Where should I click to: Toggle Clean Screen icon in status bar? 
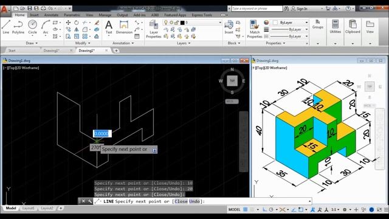379,209
